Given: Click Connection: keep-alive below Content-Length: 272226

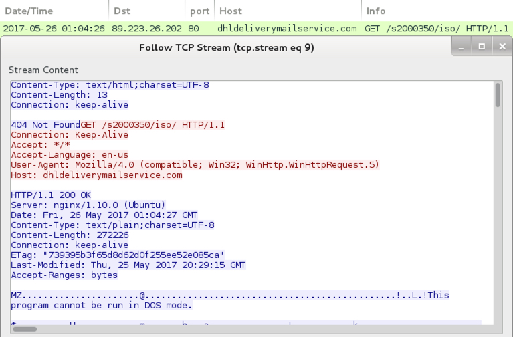Looking at the screenshot, I should [x=70, y=245].
